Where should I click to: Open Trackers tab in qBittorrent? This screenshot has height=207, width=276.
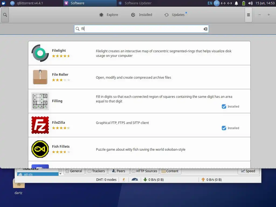[x=96, y=171]
